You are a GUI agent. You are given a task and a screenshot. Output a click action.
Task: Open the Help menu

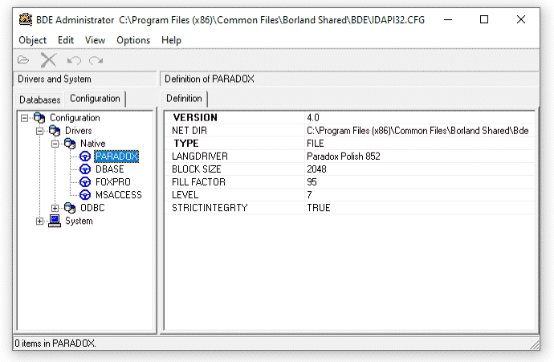(171, 40)
